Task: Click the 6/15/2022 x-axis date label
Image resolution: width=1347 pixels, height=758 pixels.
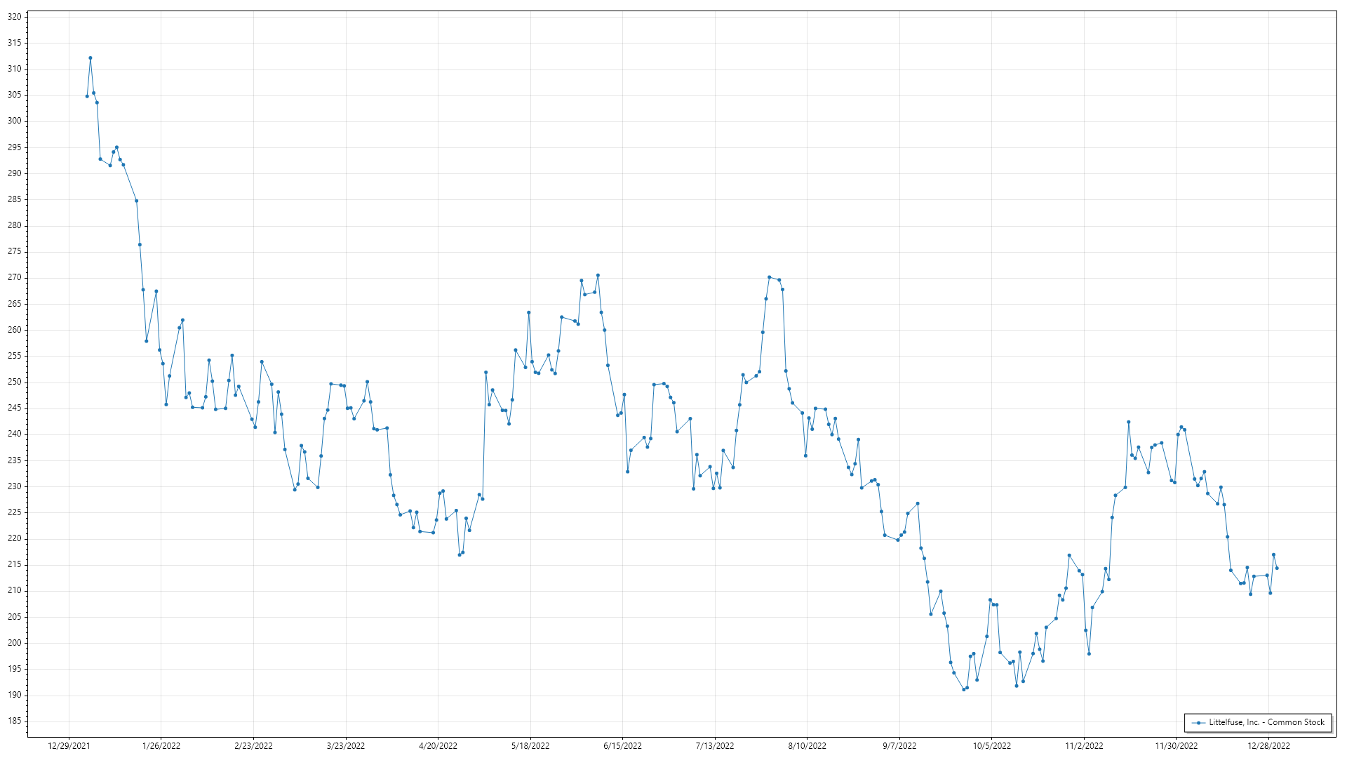Action: [622, 745]
